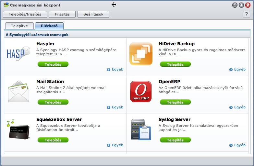Open Egyéb link under HiDrive Backup
The image size is (254, 166).
tap(240, 69)
